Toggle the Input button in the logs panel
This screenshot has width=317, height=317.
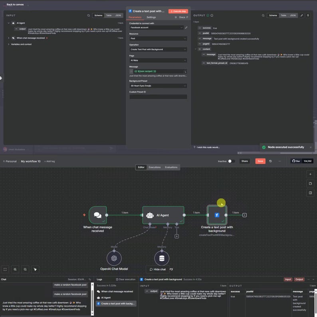click(x=288, y=279)
